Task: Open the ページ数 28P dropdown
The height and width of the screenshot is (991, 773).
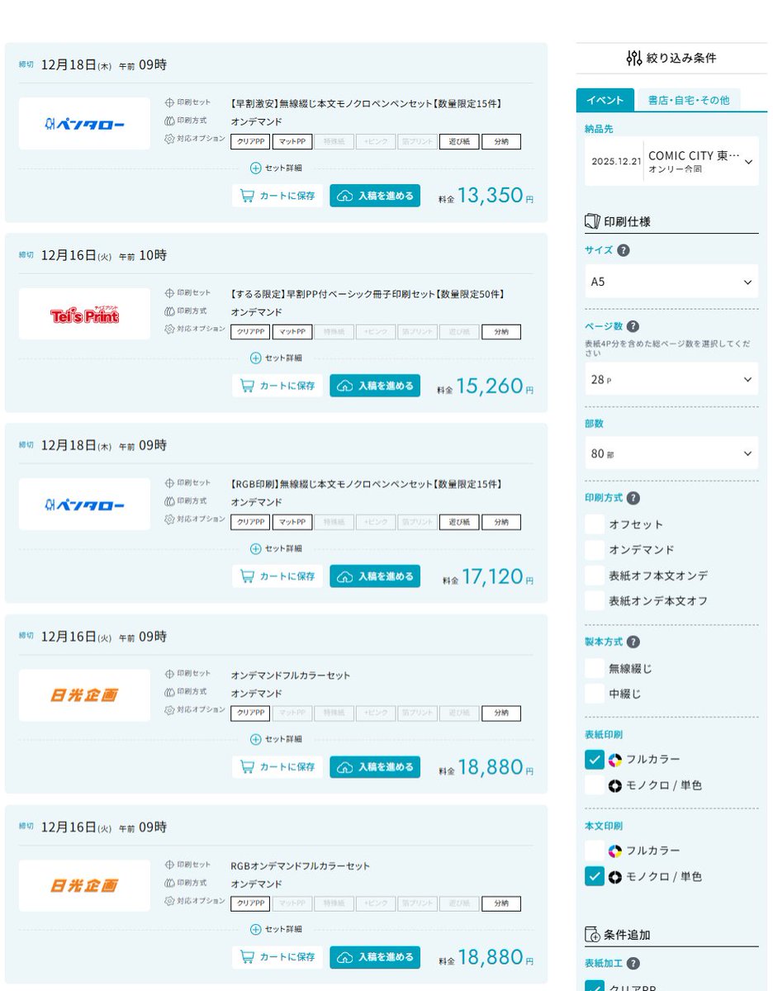Action: click(x=671, y=379)
